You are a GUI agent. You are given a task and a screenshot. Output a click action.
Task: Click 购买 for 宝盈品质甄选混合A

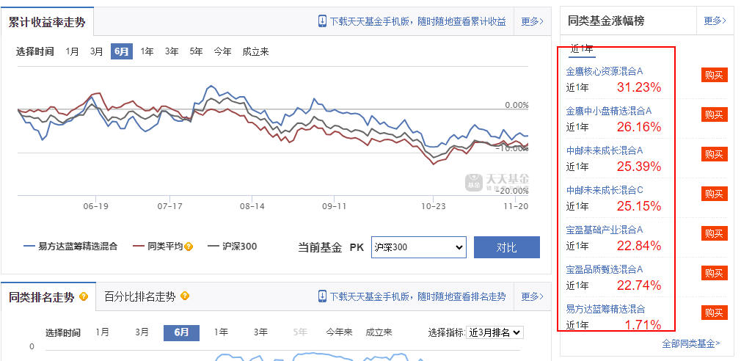pos(714,273)
